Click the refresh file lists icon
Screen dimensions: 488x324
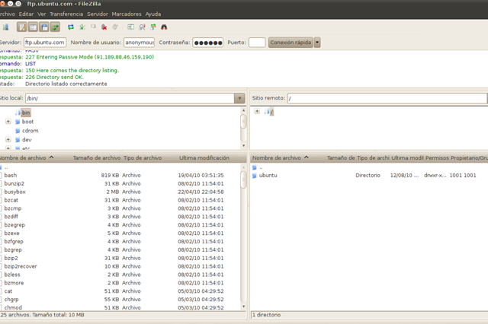(71, 27)
